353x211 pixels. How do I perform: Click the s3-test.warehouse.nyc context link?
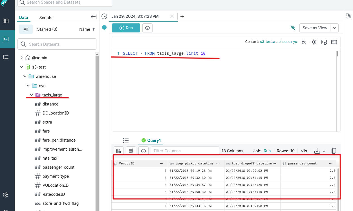[x=278, y=42]
